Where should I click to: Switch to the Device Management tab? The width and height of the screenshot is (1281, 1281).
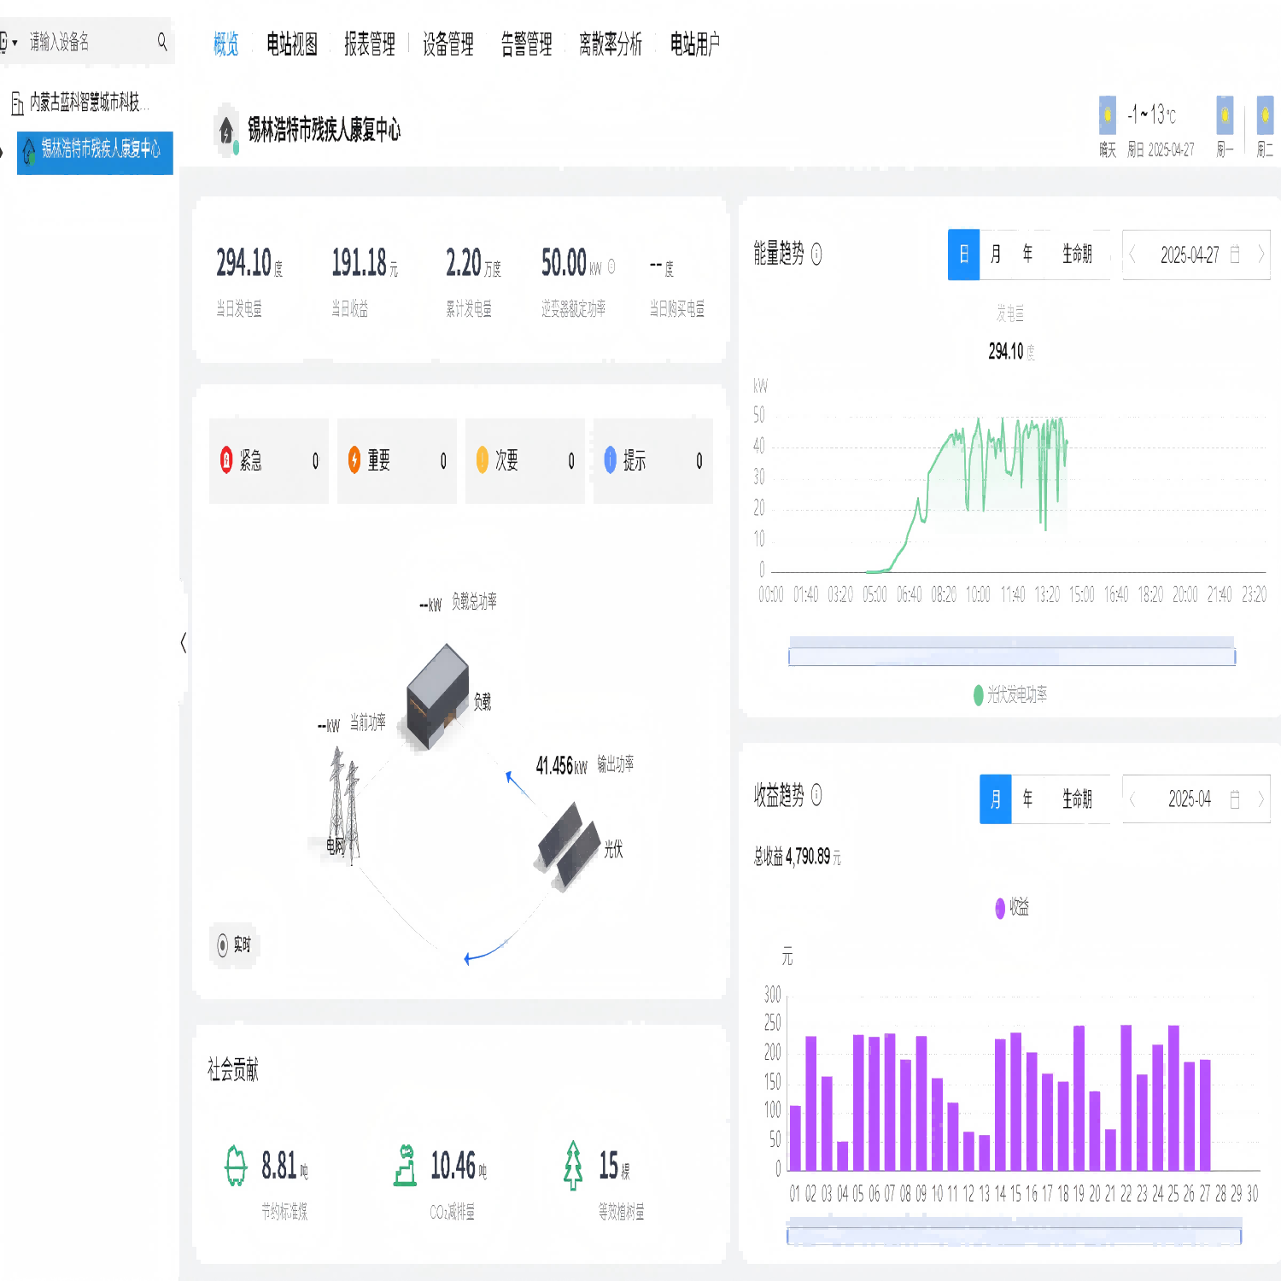pos(447,44)
